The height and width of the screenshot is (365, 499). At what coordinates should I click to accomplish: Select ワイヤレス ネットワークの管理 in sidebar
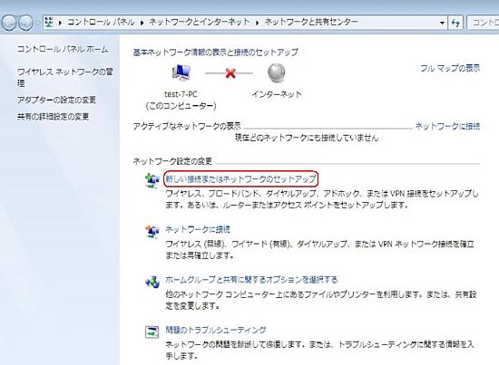(x=65, y=77)
